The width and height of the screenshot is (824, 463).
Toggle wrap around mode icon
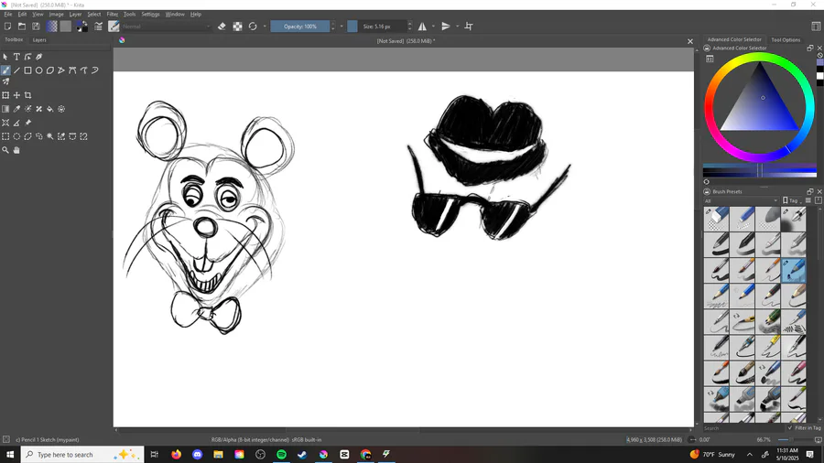pos(469,27)
